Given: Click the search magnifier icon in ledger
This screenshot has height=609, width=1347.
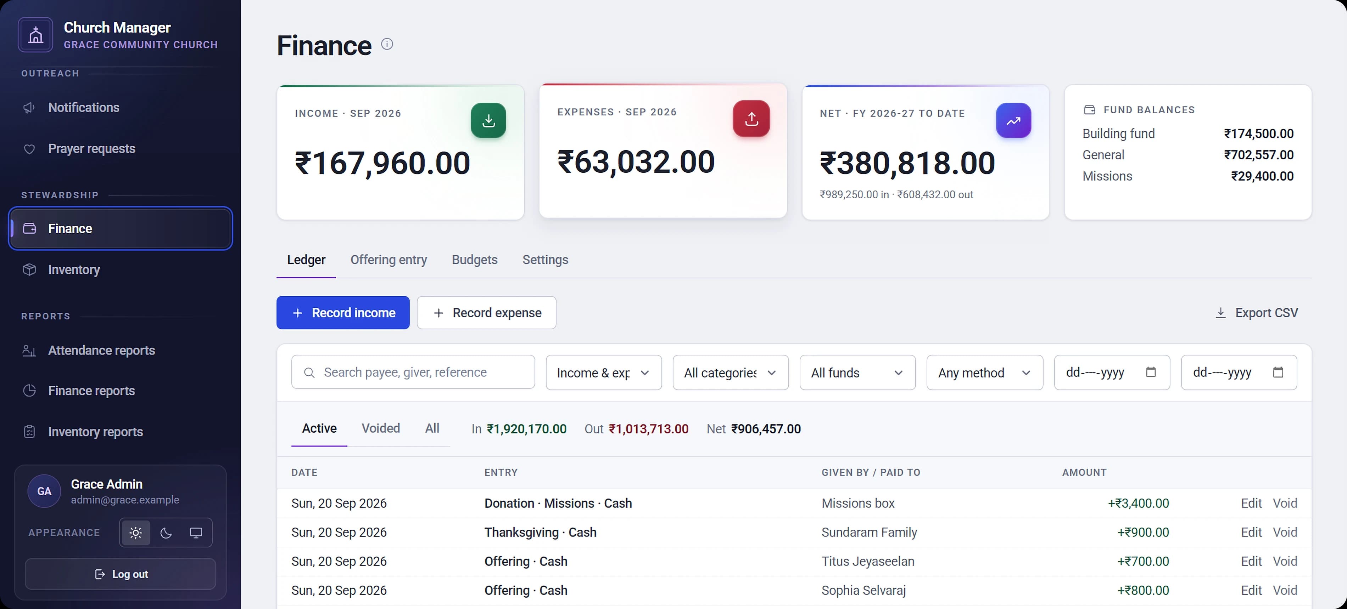Looking at the screenshot, I should pos(309,372).
